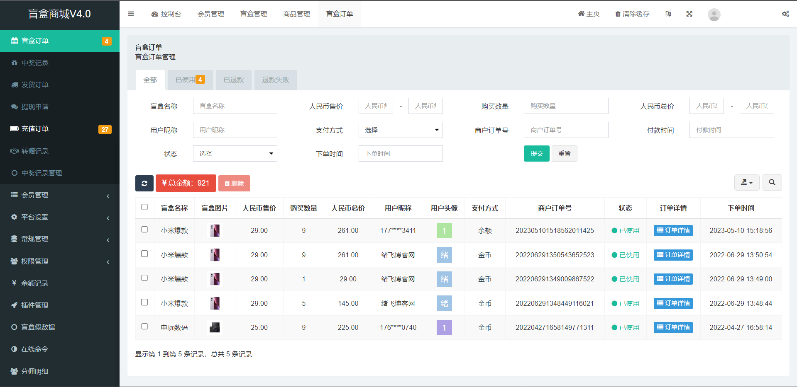Click the translate/language icon in the header
Screen dimensions: 797x387
[668, 14]
